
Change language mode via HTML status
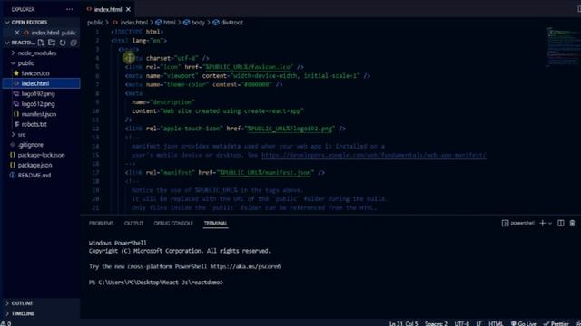(x=496, y=323)
